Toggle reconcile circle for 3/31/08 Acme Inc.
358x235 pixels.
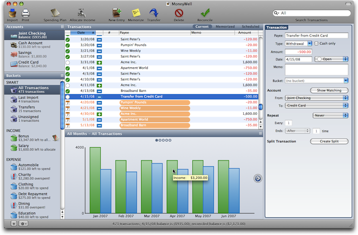(67, 62)
